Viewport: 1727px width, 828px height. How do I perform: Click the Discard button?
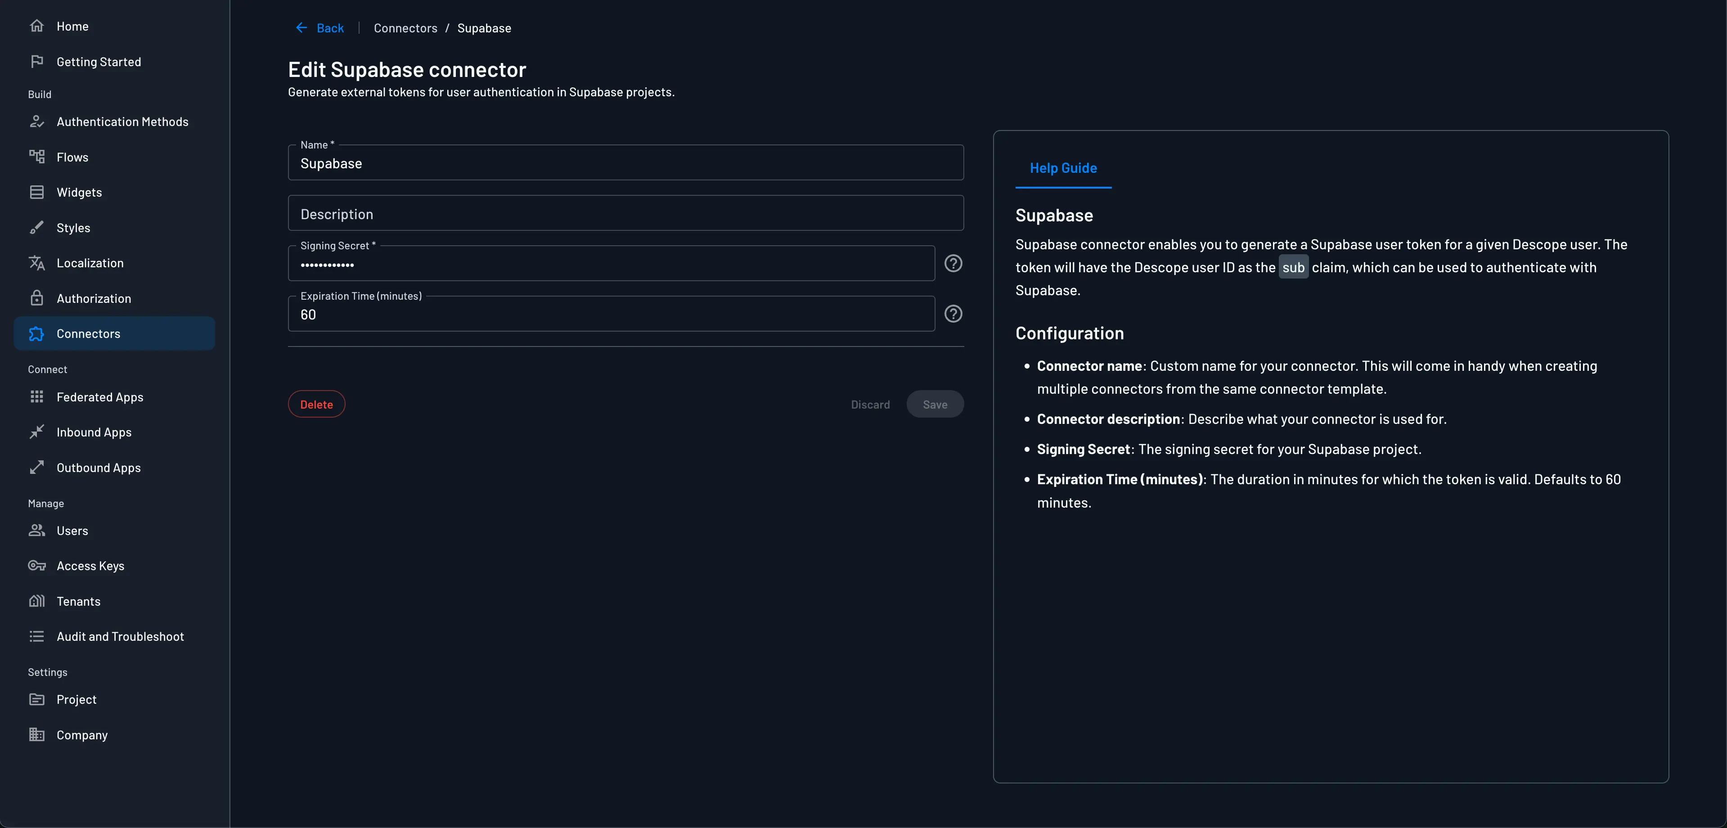point(870,404)
